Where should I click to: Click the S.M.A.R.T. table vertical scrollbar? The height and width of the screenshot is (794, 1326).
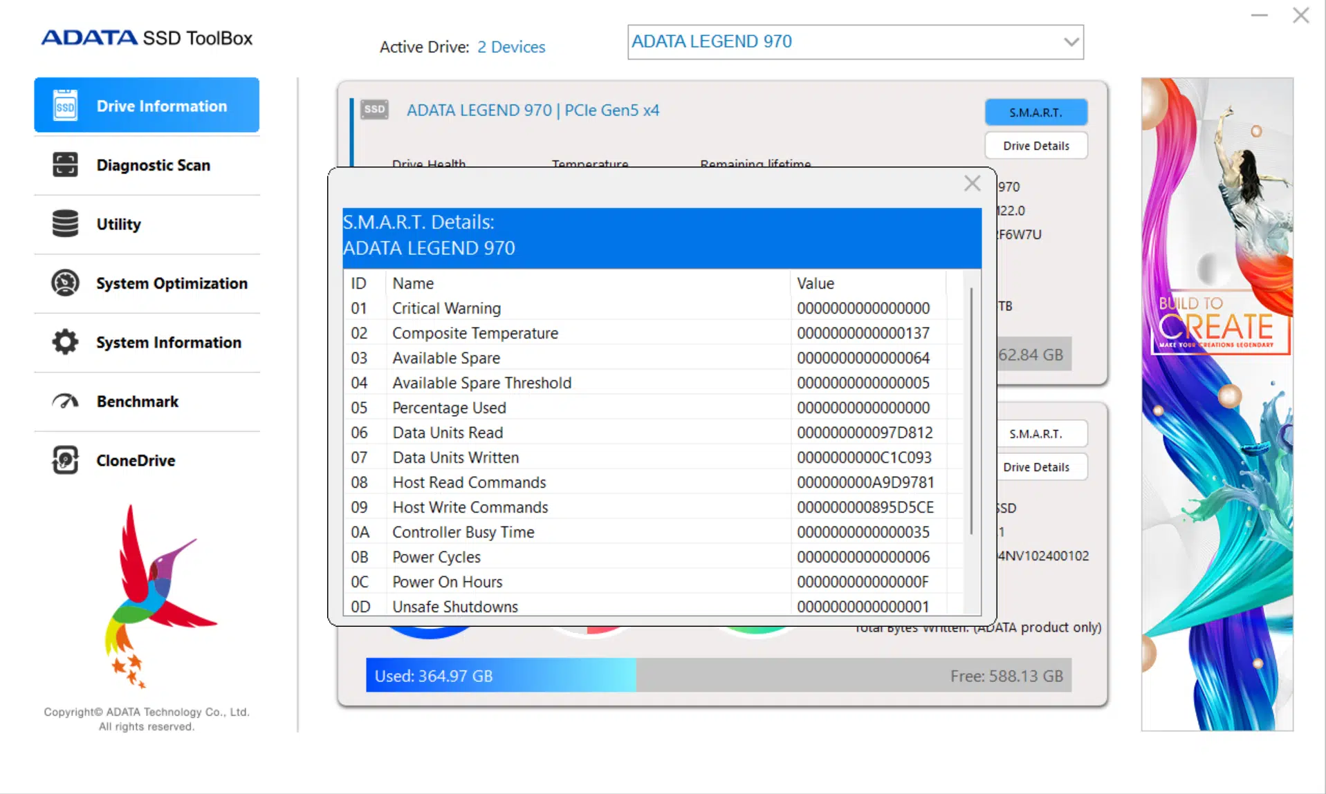971,410
